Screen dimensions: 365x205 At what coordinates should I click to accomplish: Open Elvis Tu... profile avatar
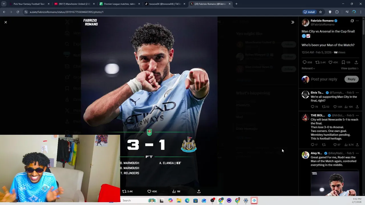point(305,95)
